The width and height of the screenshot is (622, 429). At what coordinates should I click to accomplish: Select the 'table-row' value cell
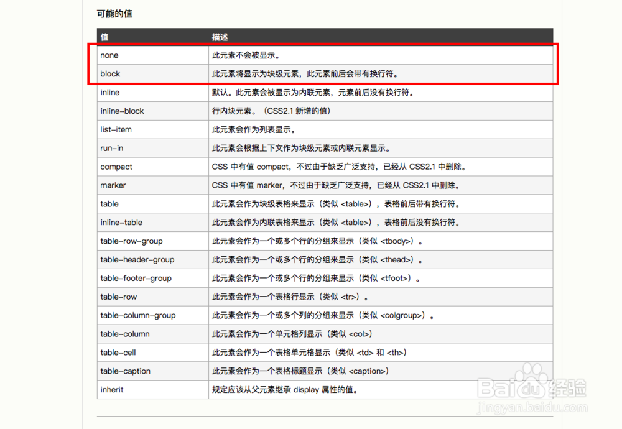[x=153, y=297]
